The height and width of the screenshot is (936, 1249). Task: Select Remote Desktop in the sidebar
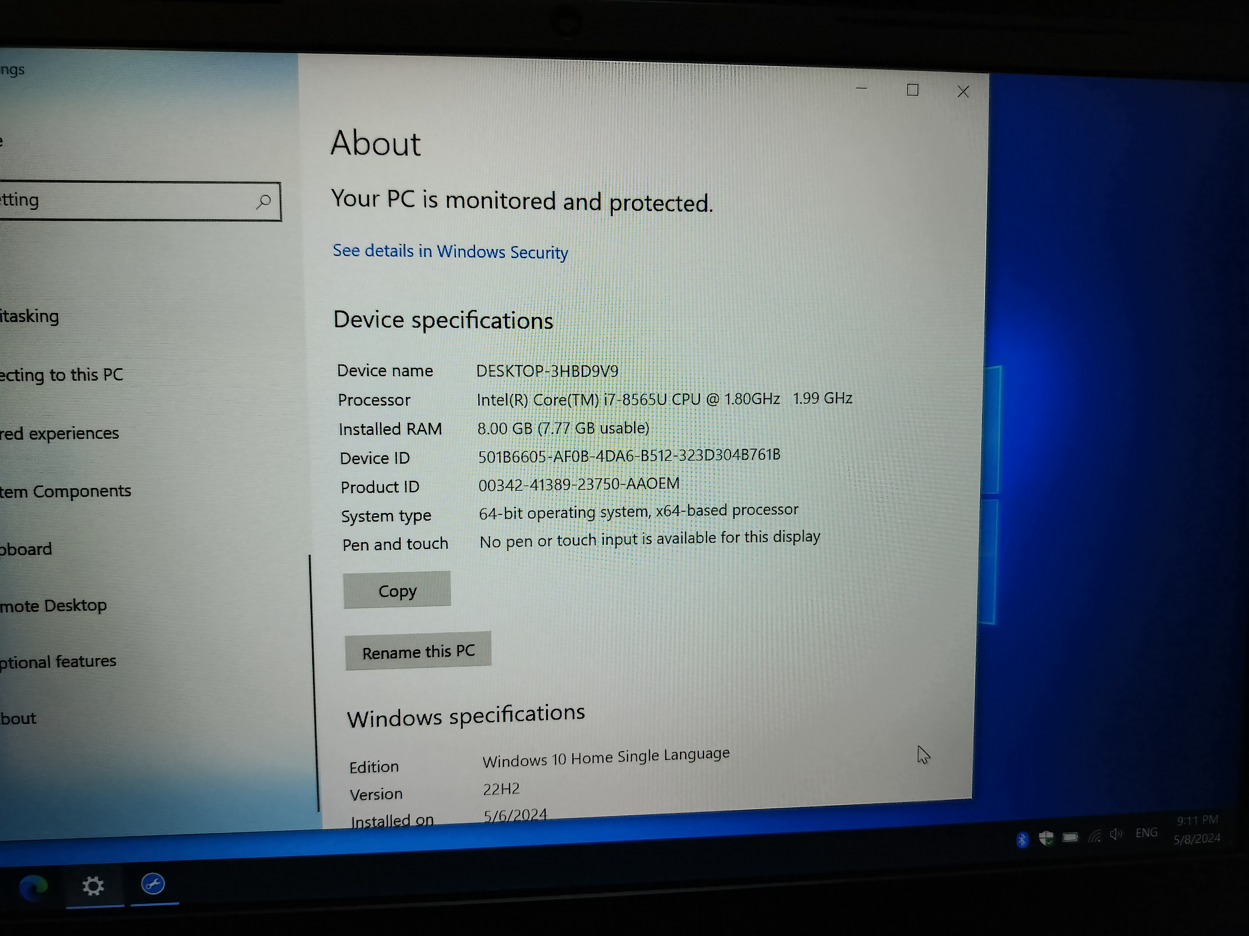(x=53, y=606)
